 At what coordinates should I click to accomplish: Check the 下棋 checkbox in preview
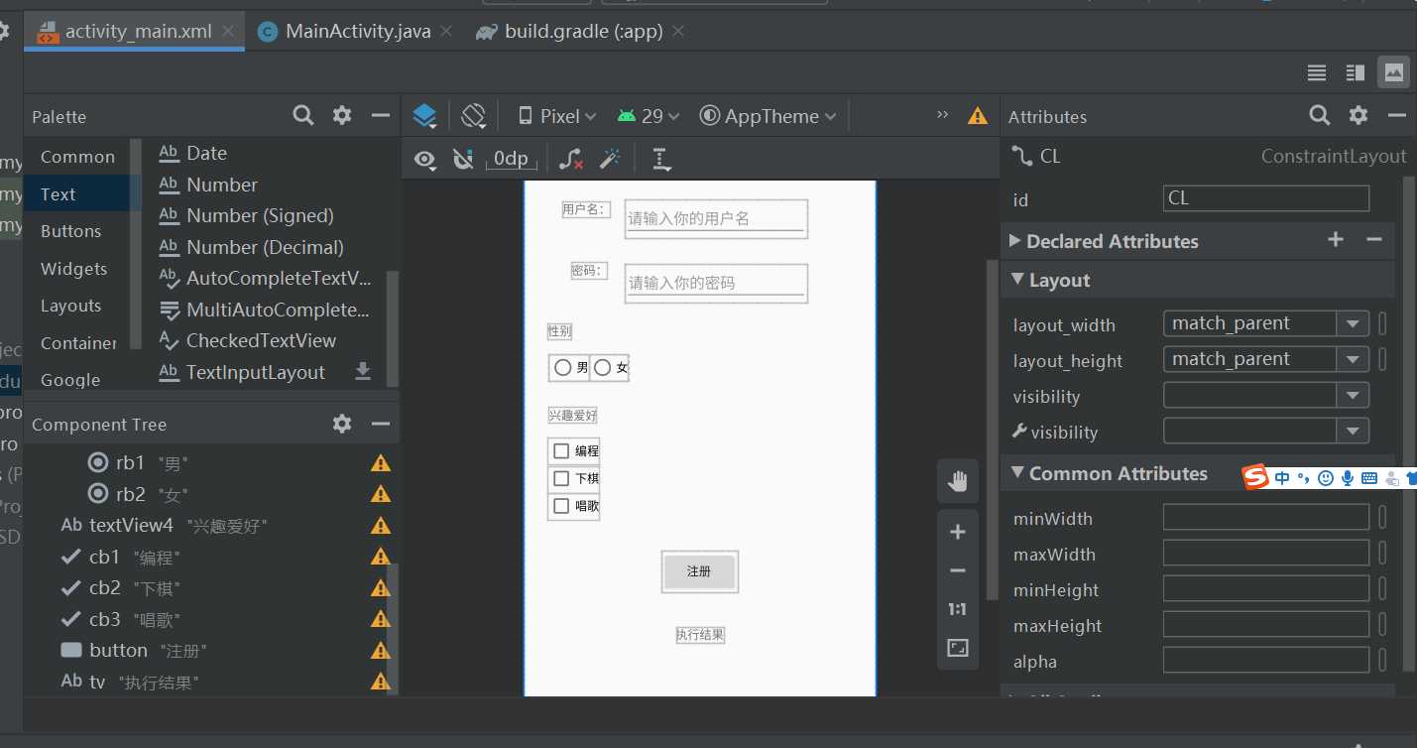pos(574,479)
